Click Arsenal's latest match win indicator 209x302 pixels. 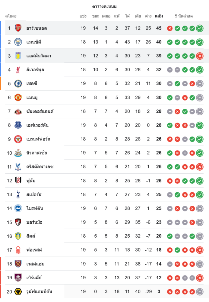pos(200,28)
